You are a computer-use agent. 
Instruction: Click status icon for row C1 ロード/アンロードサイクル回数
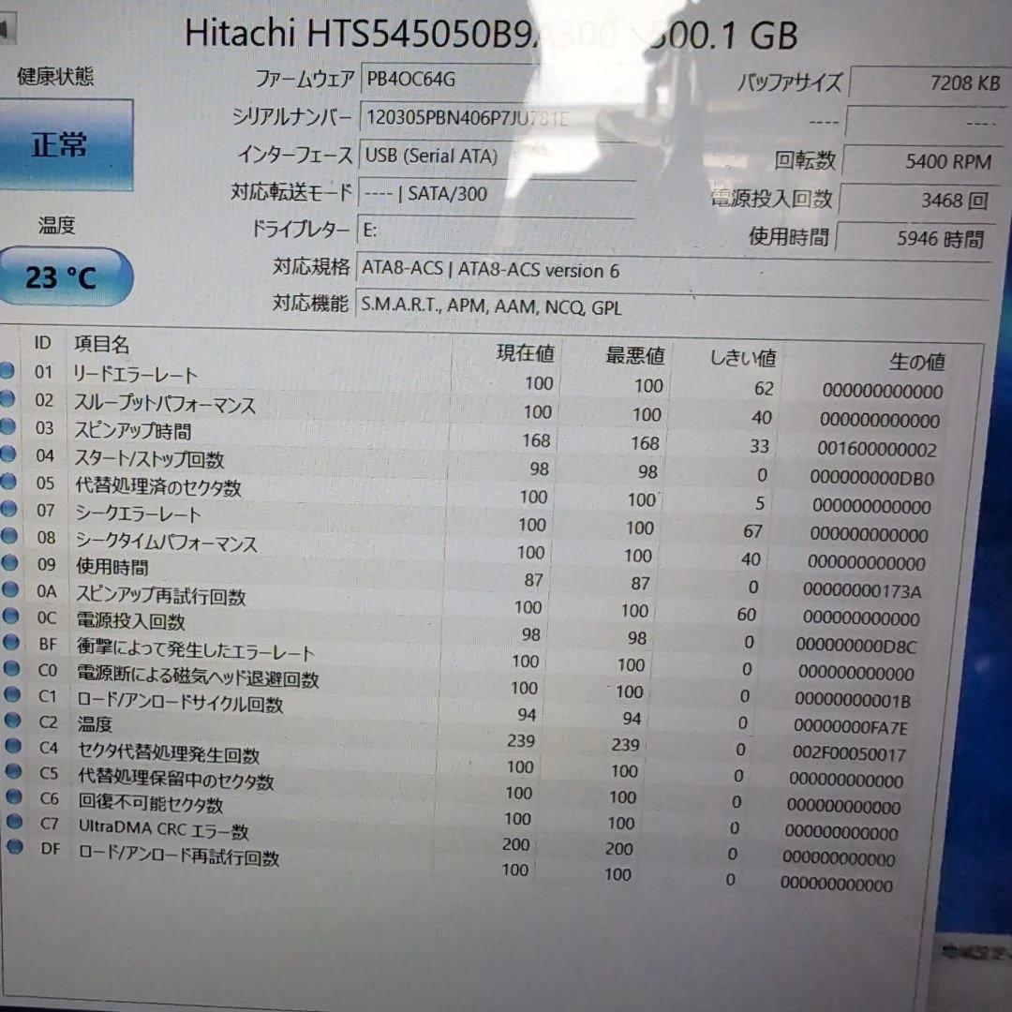click(x=11, y=694)
